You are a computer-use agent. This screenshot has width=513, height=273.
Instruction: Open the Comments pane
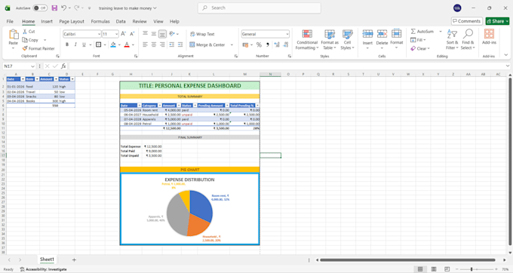tap(467, 21)
